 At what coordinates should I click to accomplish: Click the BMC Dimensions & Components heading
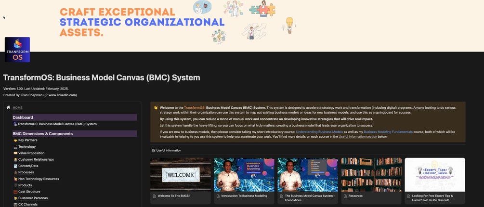pyautogui.click(x=75, y=133)
